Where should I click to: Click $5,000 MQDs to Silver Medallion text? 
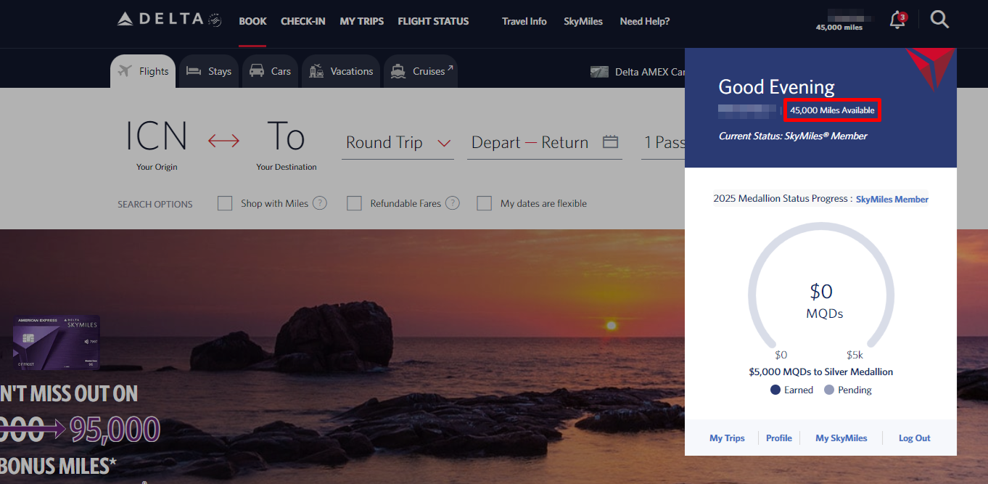pos(821,372)
